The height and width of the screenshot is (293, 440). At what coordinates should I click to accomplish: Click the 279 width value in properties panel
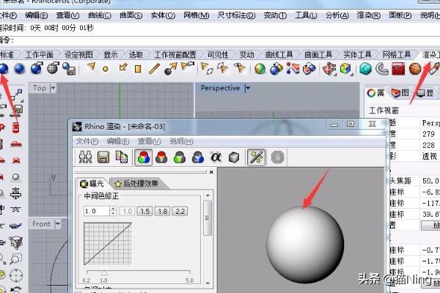pos(428,134)
